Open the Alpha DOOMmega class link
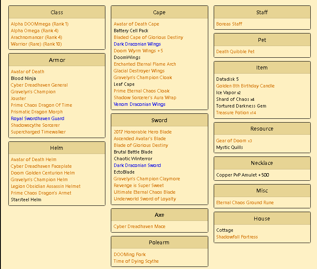The width and height of the screenshot is (317, 269). pyautogui.click(x=39, y=24)
